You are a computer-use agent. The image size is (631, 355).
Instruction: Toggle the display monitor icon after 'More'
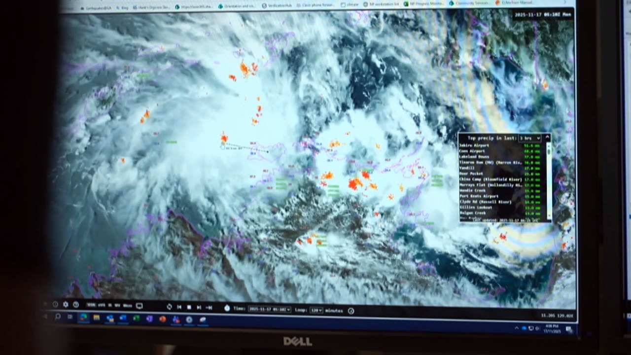(x=139, y=306)
